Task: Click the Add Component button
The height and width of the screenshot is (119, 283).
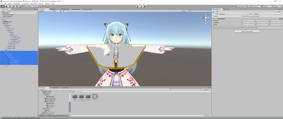Action: click(x=247, y=31)
